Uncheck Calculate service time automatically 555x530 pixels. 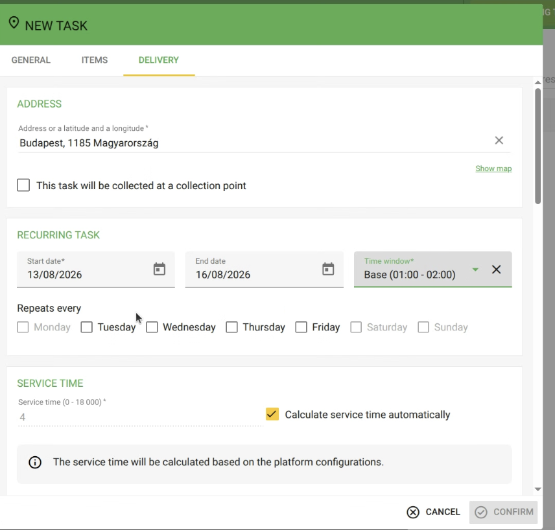[x=272, y=414]
